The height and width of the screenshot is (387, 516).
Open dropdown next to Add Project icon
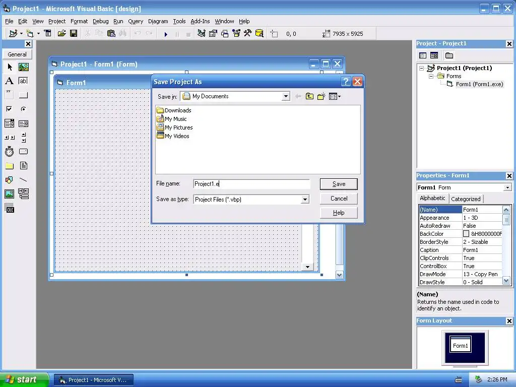pyautogui.click(x=21, y=33)
